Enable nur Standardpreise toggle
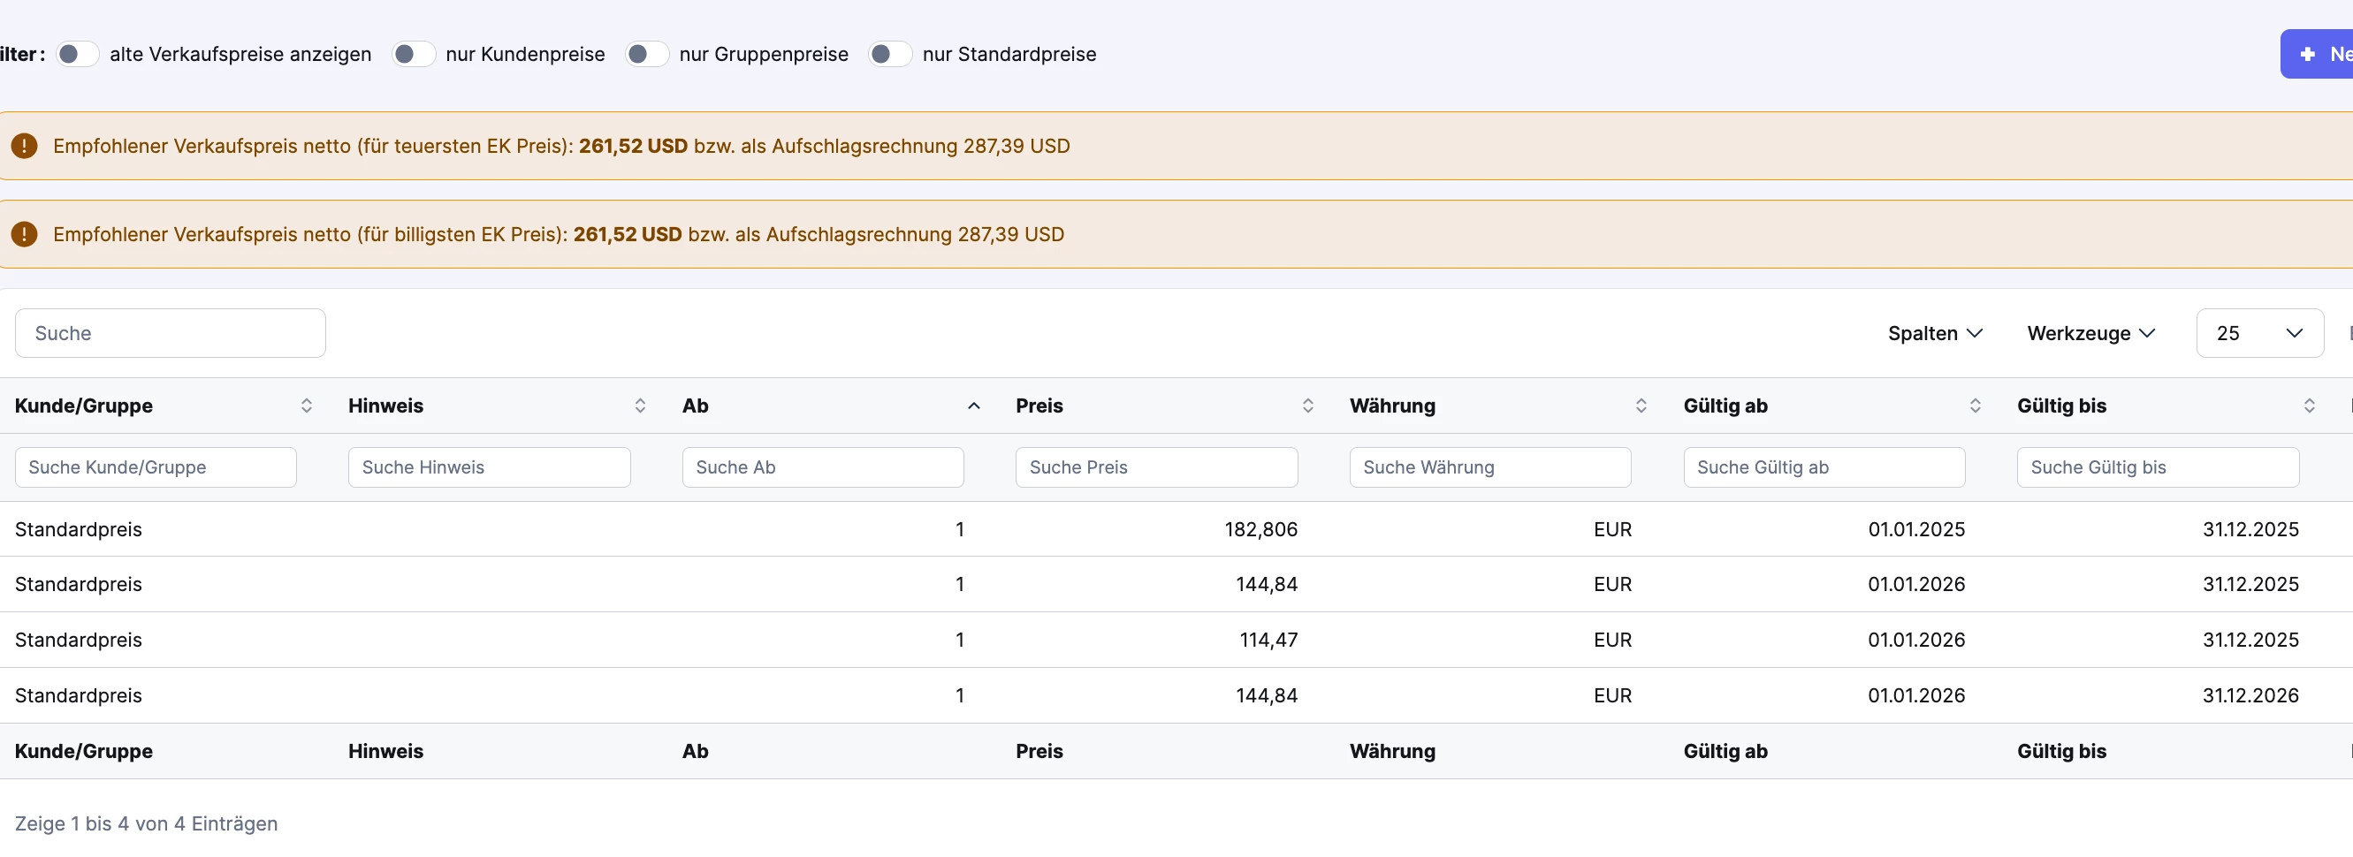The height and width of the screenshot is (857, 2353). click(890, 55)
